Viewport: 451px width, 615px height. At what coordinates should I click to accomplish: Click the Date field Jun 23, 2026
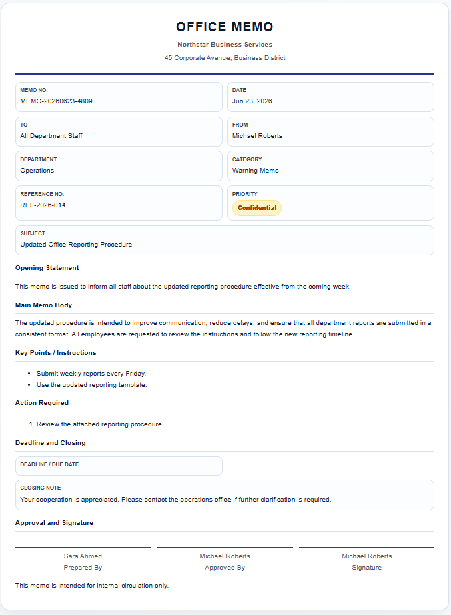pyautogui.click(x=330, y=97)
